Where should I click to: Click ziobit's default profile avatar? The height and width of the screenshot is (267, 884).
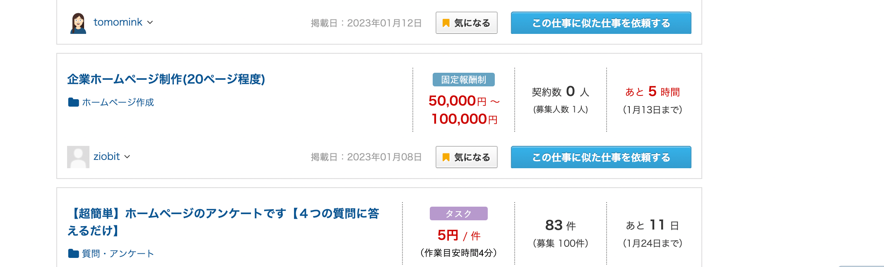(x=78, y=157)
